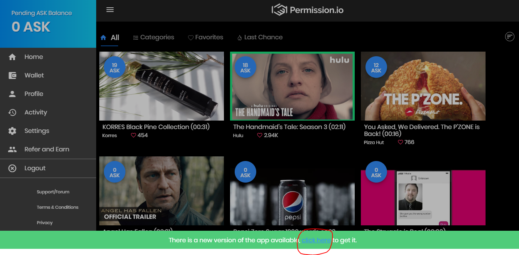Click the 0 ASK badge on Pepsi video
The height and width of the screenshot is (255, 519).
(x=245, y=172)
